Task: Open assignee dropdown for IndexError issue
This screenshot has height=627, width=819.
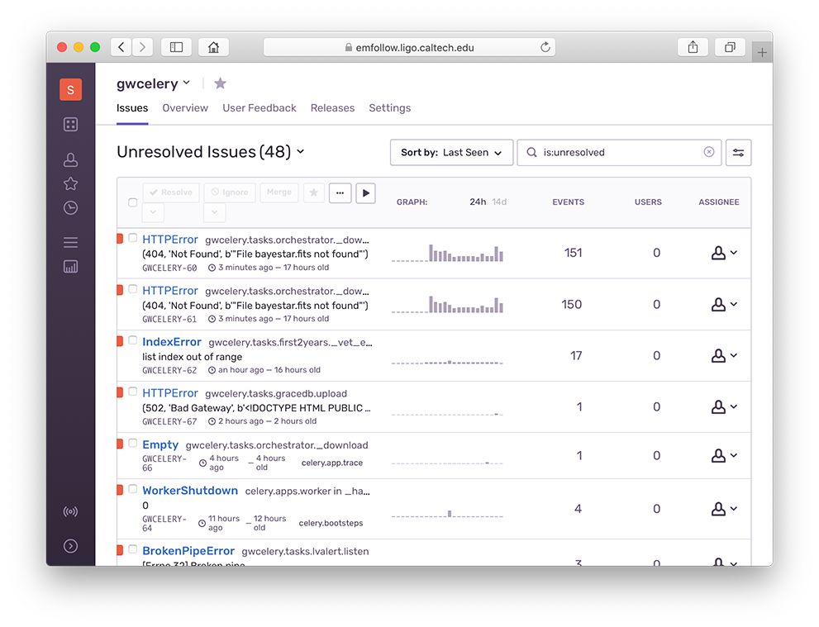Action: [x=724, y=355]
